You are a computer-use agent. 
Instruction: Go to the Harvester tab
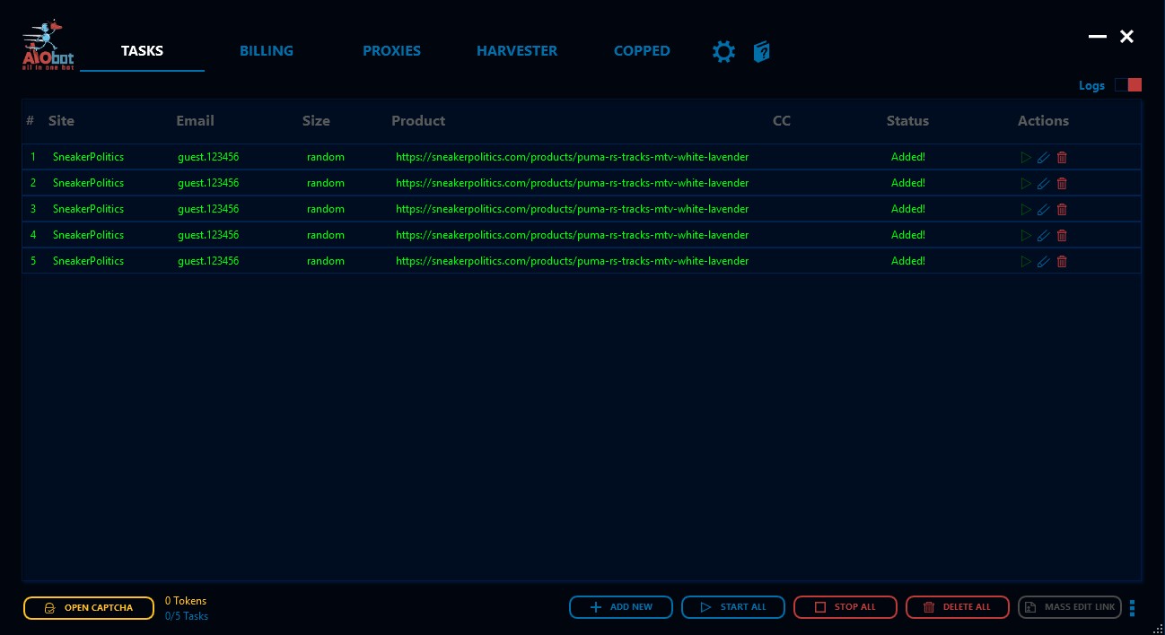coord(517,51)
